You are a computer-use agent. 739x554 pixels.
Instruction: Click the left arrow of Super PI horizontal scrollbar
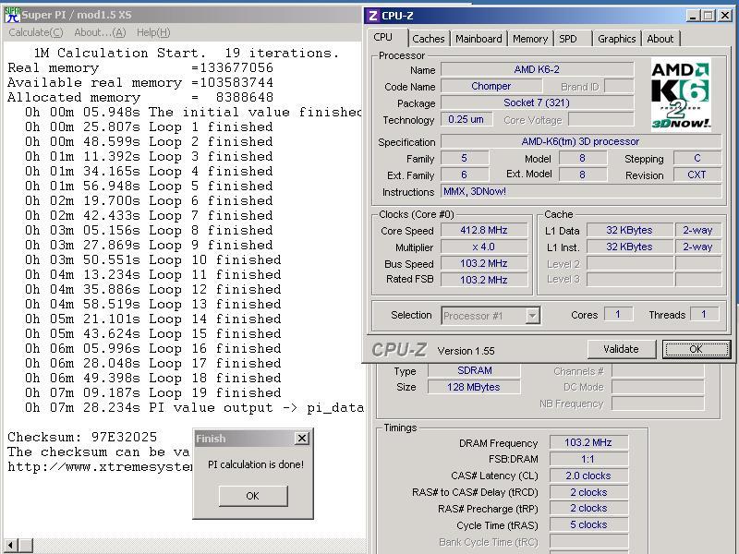[10, 545]
